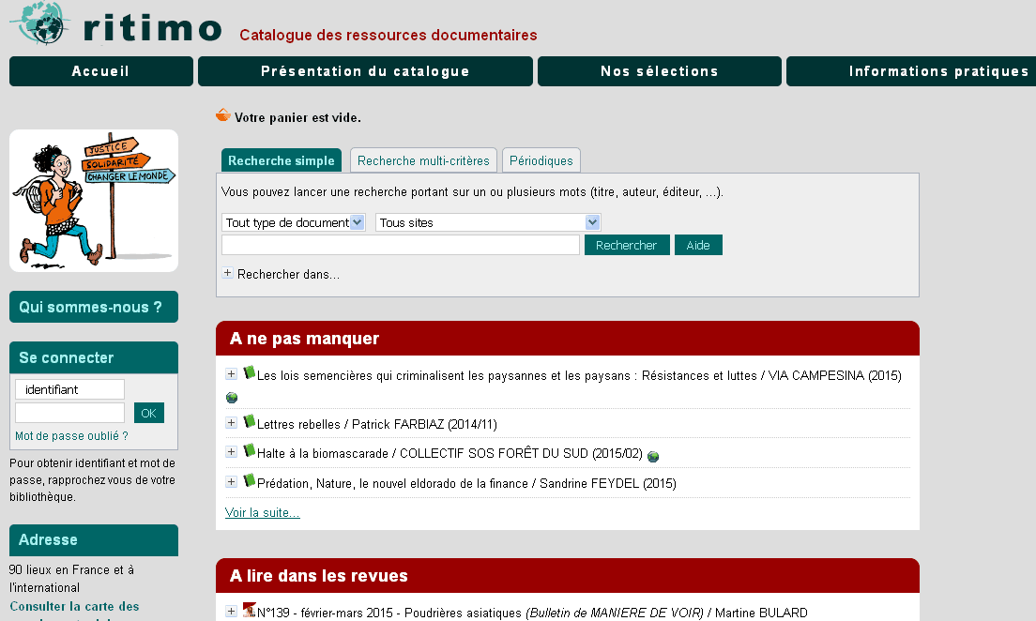The width and height of the screenshot is (1036, 621).
Task: Click the globe icon after Halte à la biomascarade
Action: (653, 457)
